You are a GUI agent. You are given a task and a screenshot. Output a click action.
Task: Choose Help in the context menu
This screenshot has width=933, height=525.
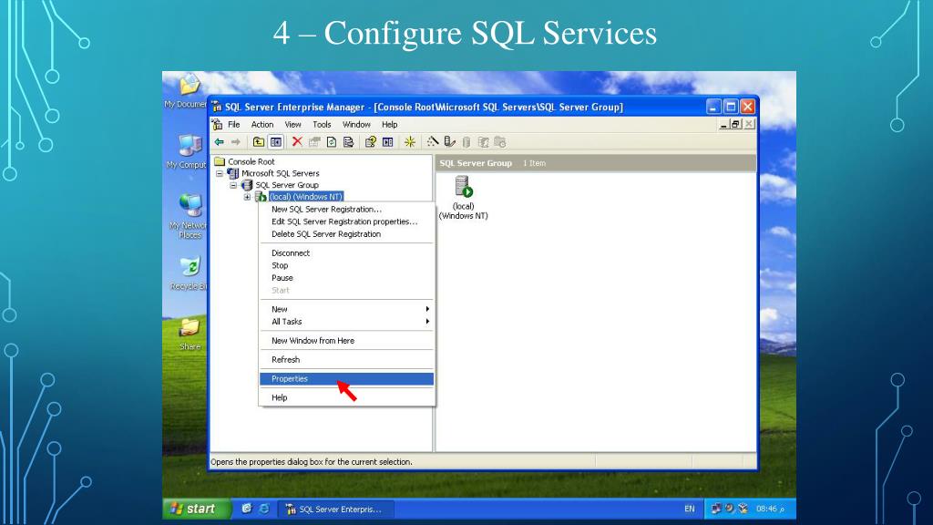[346, 397]
